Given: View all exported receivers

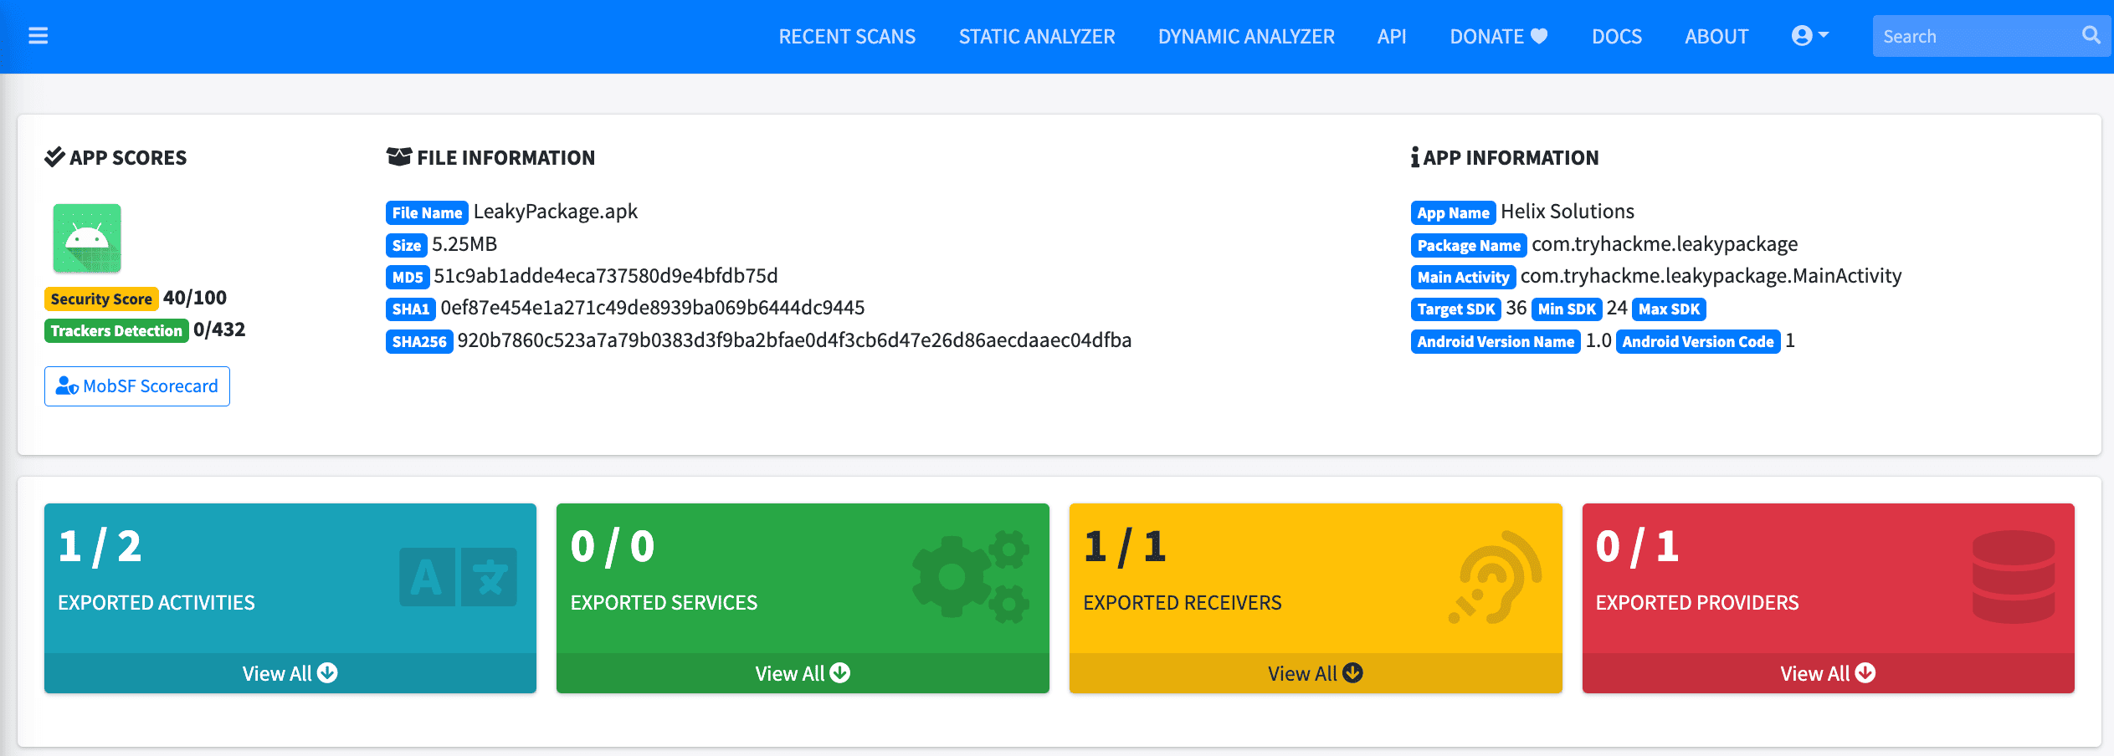Looking at the screenshot, I should coord(1316,673).
